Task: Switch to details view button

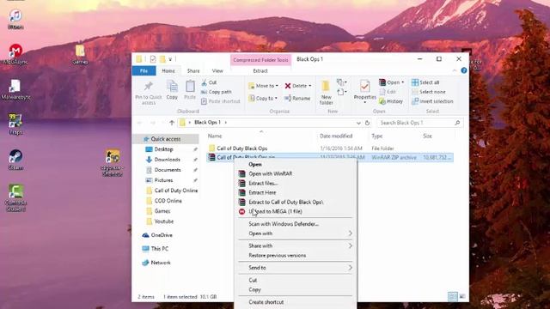Action: click(x=453, y=296)
